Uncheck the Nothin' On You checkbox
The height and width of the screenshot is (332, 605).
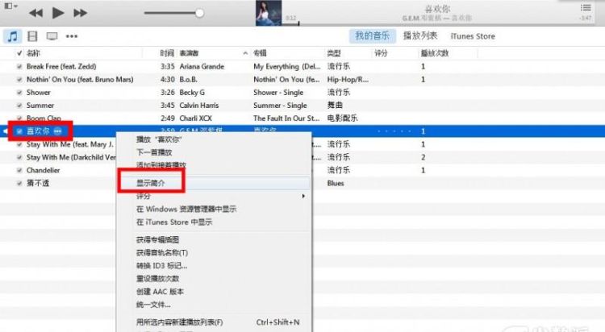(19, 80)
